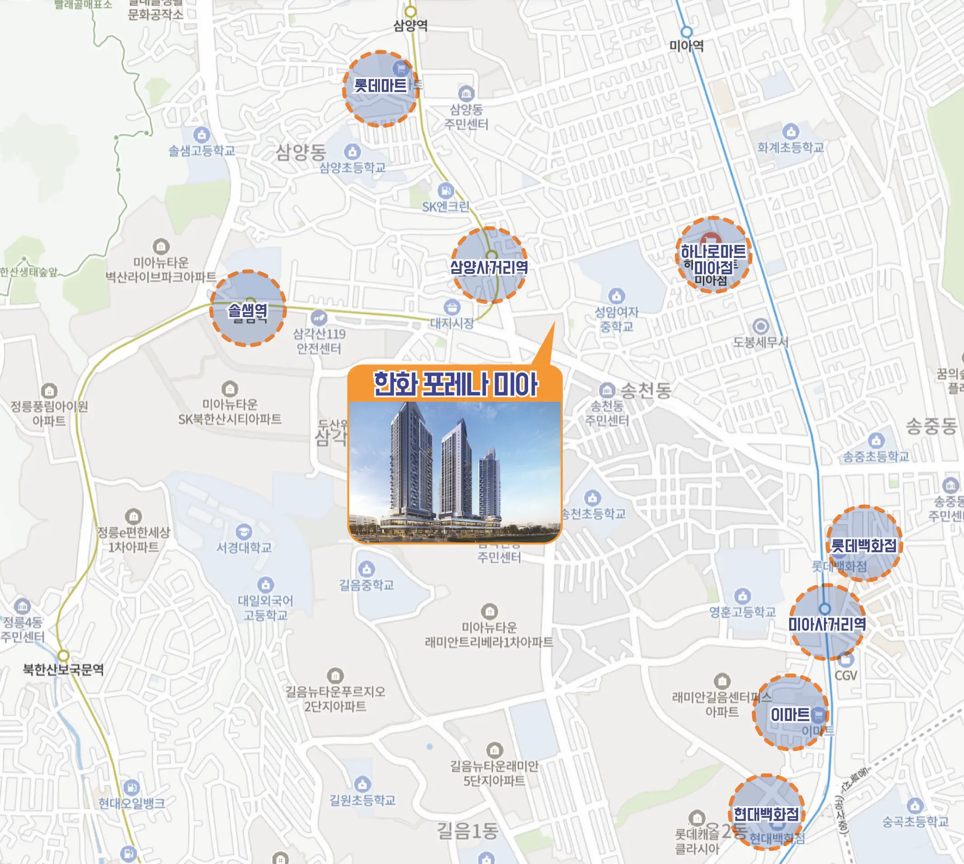The image size is (964, 864).
Task: Click the 현대오일뱅크 gas pump icon
Action: (131, 788)
